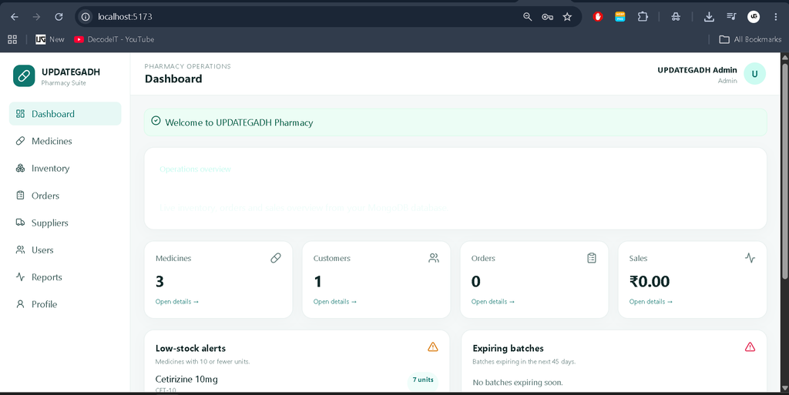Open the Reports sidebar menu item

point(65,276)
